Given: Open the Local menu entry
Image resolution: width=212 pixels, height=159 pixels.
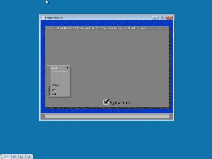Looking at the screenshot, I should pos(59,68).
